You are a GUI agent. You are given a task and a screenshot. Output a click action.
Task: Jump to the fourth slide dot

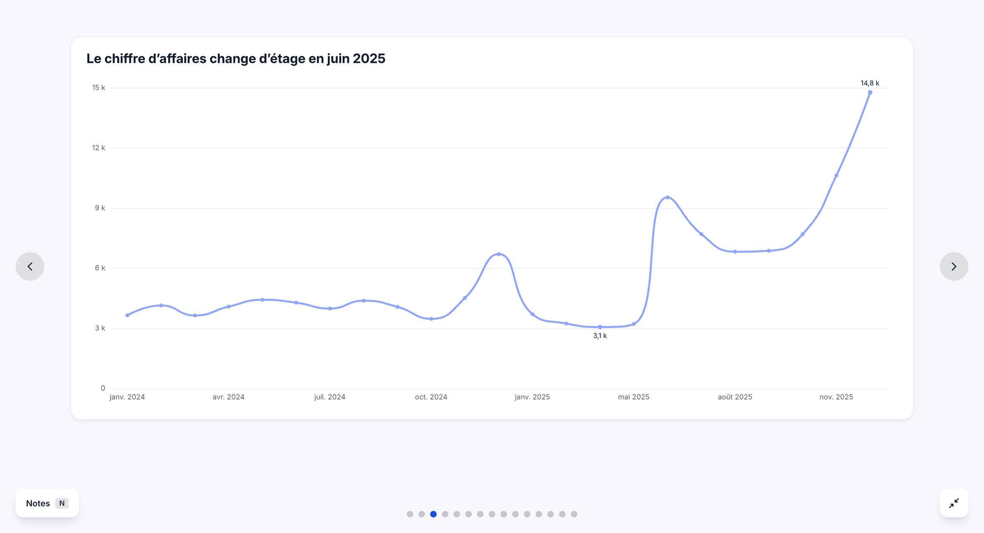click(x=445, y=514)
